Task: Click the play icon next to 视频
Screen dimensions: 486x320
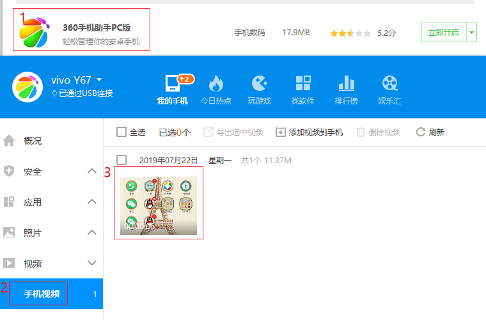Action: pyautogui.click(x=9, y=263)
